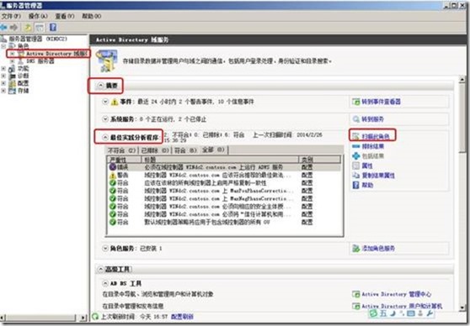Open the 帮助(H) menu
470x326 pixels.
92,16
